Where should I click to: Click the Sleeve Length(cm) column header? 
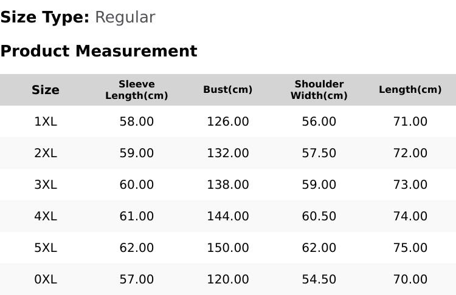coord(137,90)
